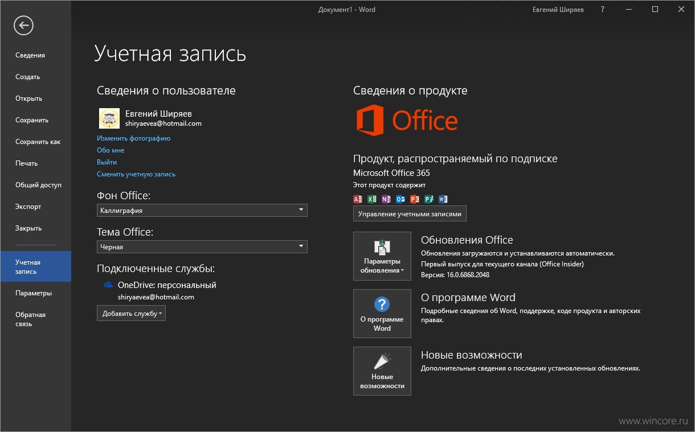
Task: Select the Учетная запись sidebar item
Action: (x=35, y=266)
